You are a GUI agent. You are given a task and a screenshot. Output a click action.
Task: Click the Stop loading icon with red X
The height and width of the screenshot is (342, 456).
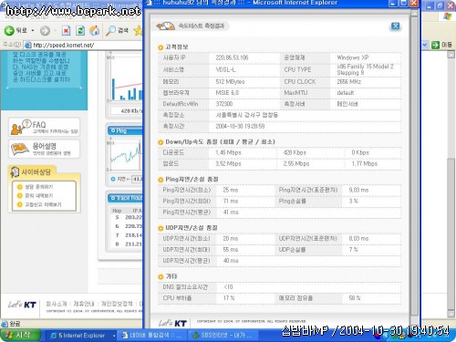click(66, 30)
